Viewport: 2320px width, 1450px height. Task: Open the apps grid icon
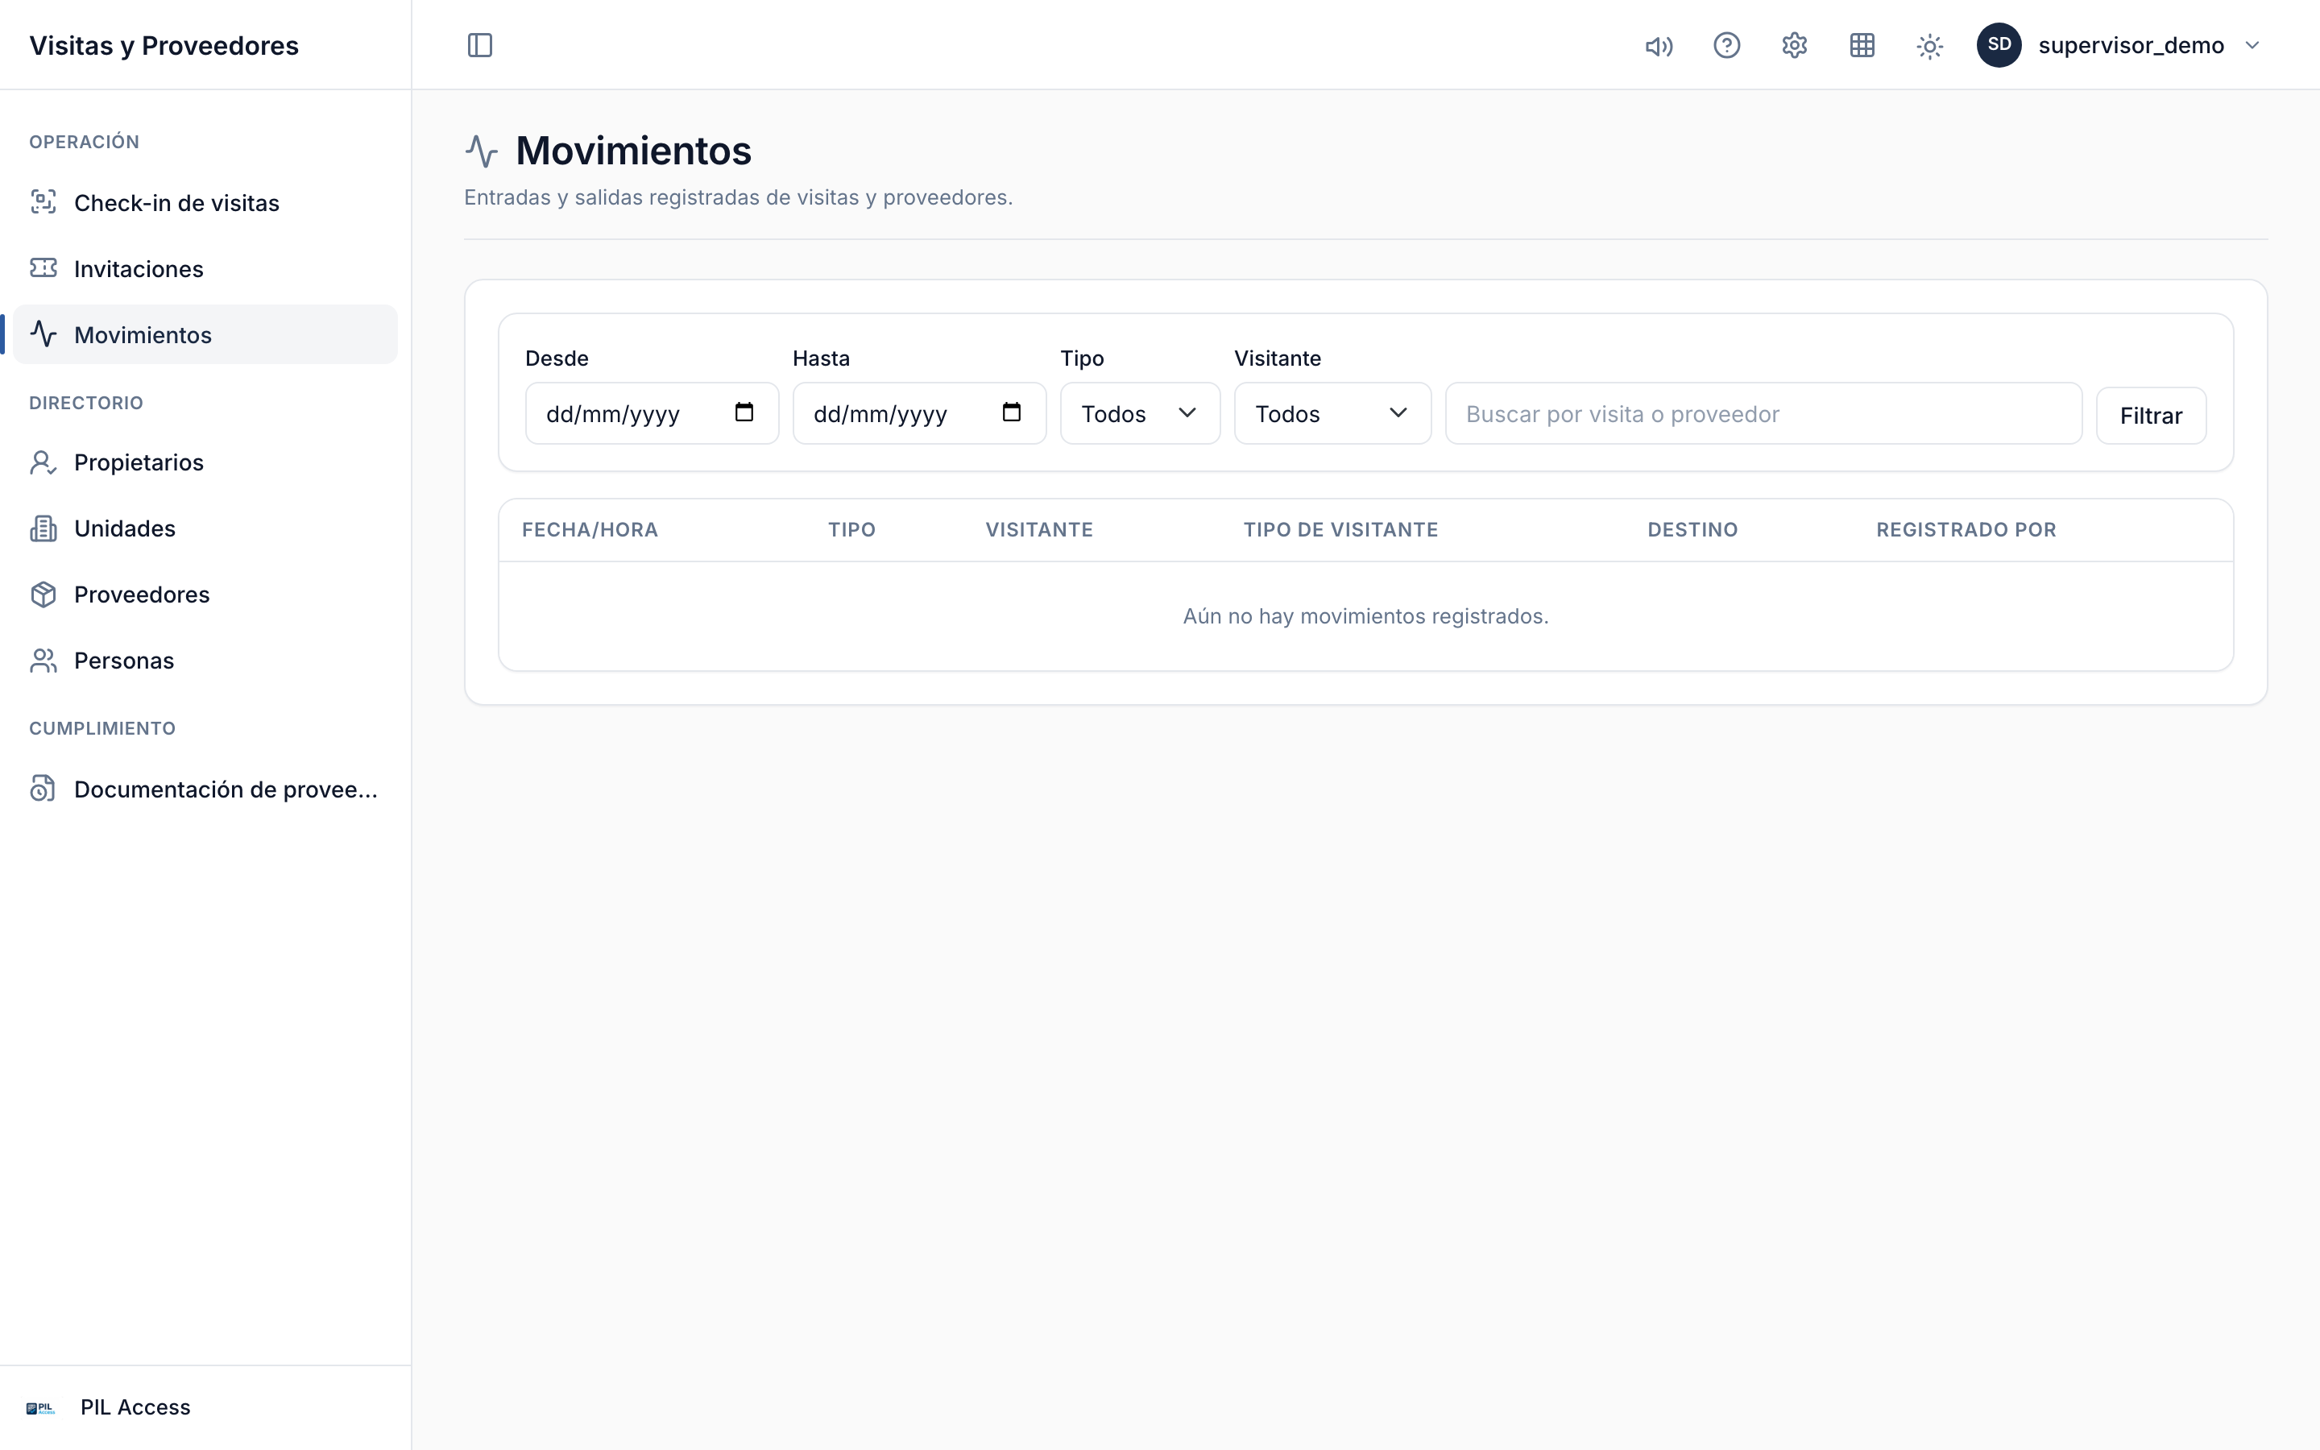1862,45
